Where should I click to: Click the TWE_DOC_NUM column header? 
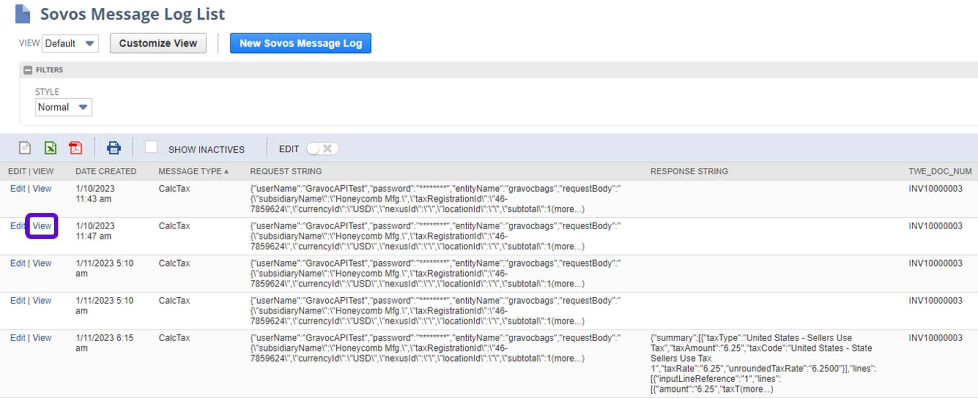[x=939, y=171]
